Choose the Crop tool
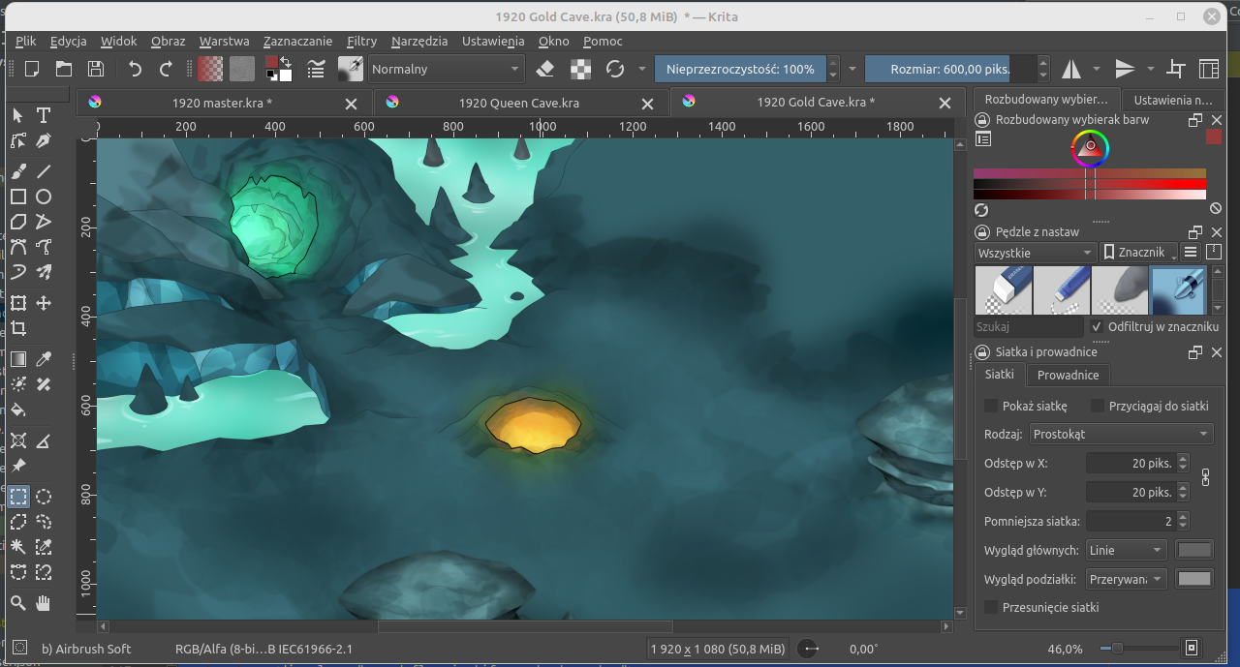This screenshot has height=667, width=1240. pos(17,329)
